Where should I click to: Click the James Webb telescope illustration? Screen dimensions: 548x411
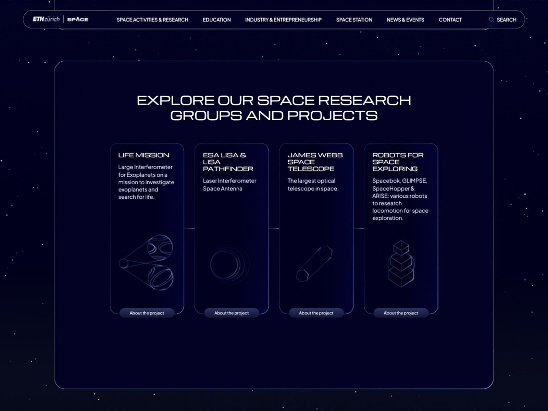[x=314, y=264]
